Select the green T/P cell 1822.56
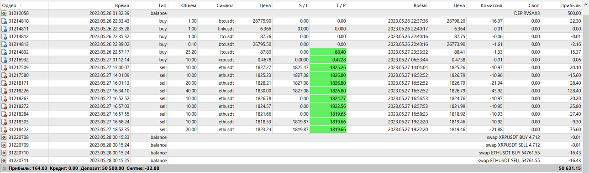589x173 pixels. [328, 106]
